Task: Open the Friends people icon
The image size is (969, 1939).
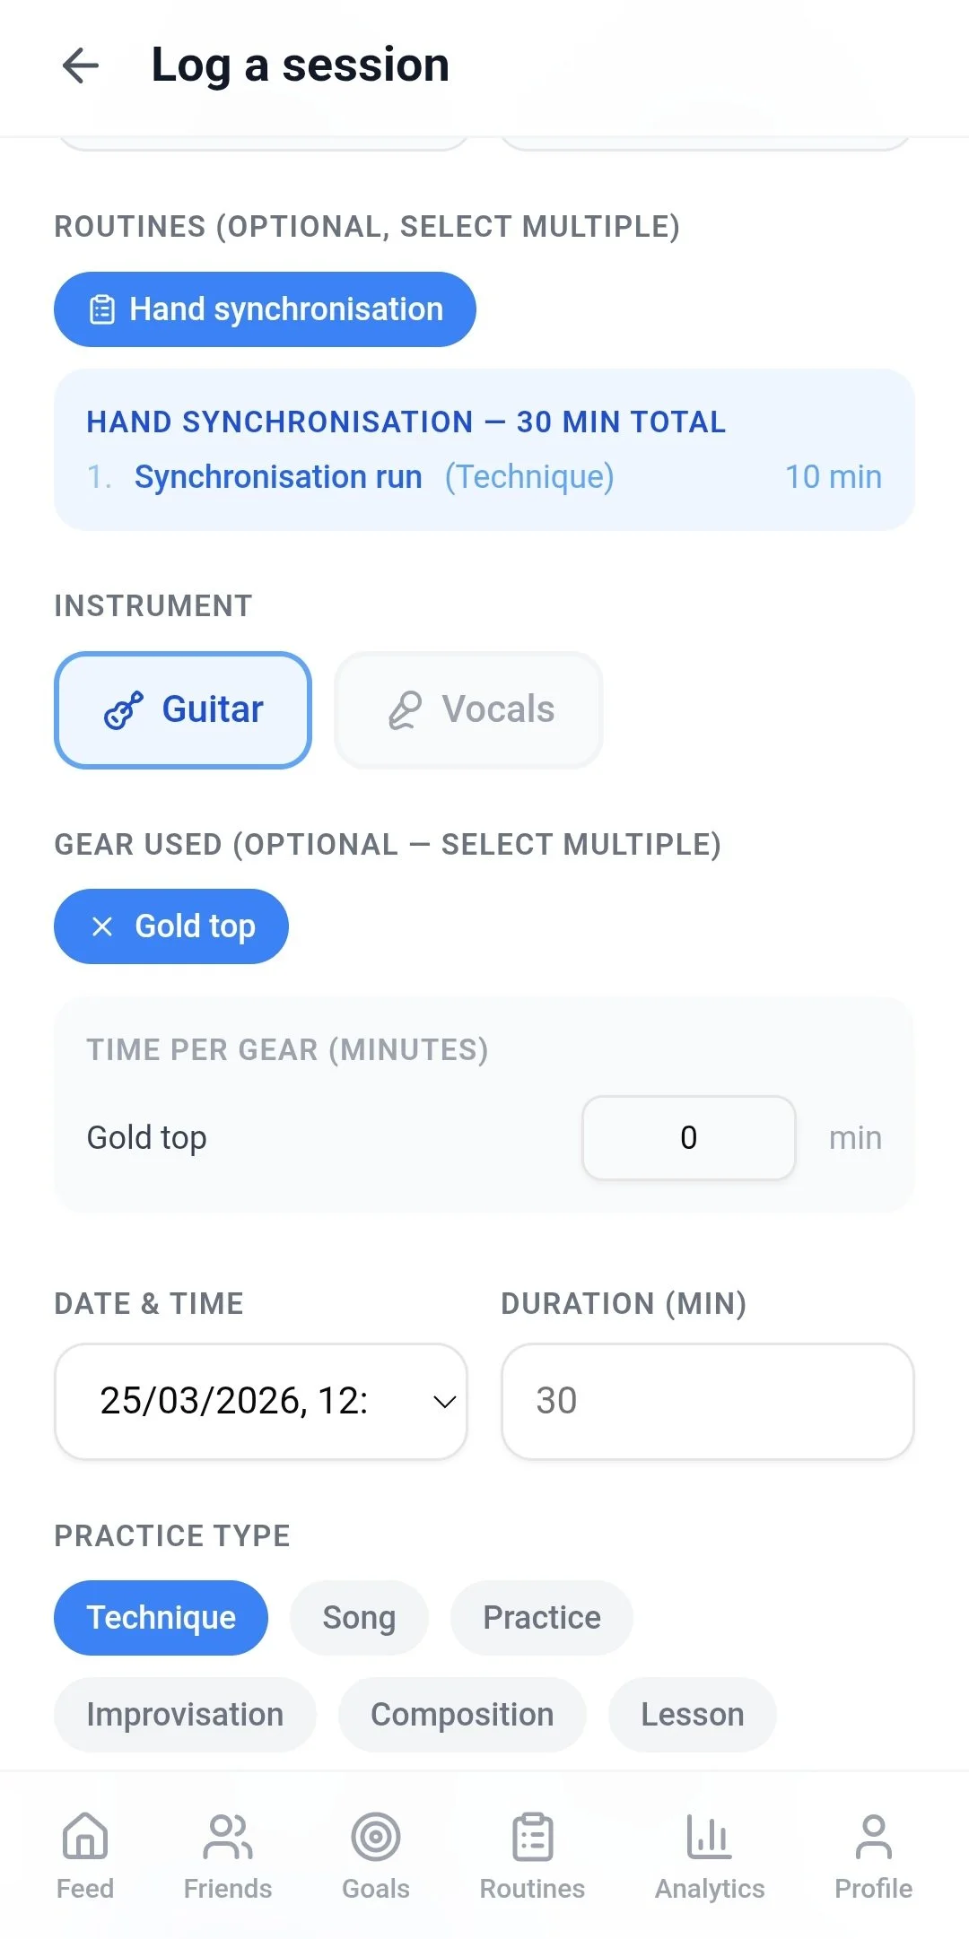Action: click(228, 1837)
